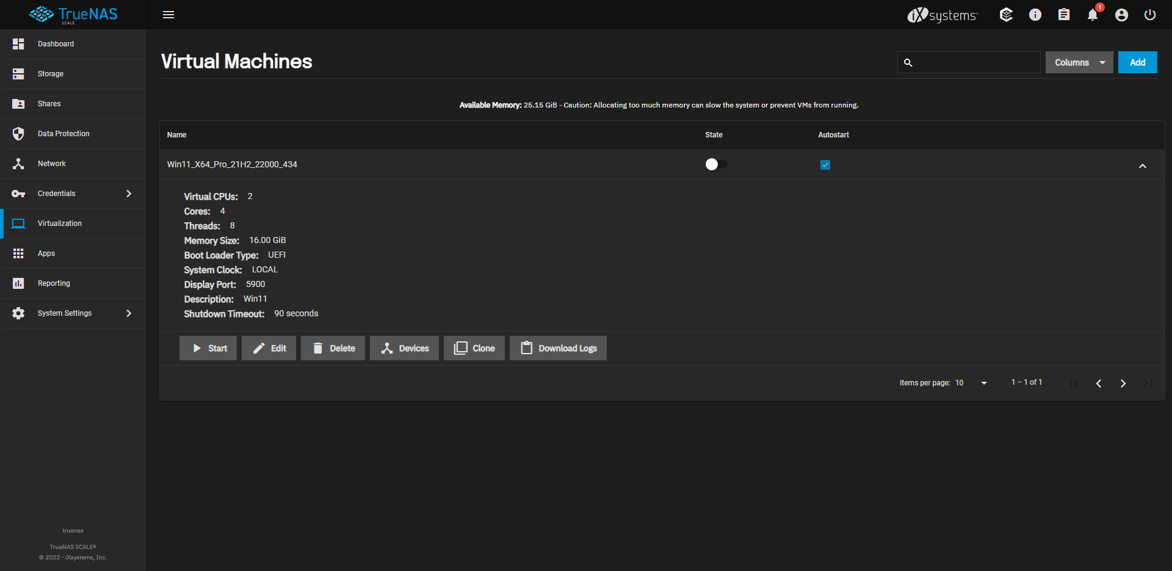
Task: Click the Data Protection shield icon
Action: tap(18, 134)
